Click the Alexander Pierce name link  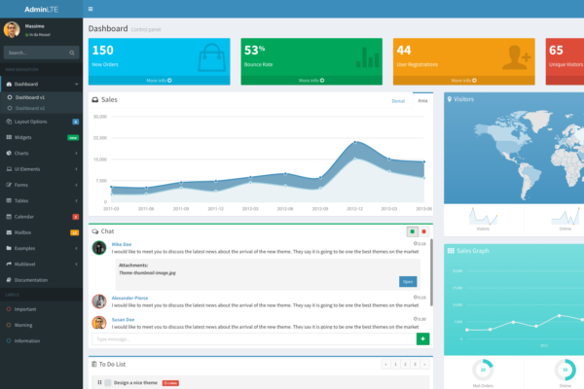pos(129,298)
